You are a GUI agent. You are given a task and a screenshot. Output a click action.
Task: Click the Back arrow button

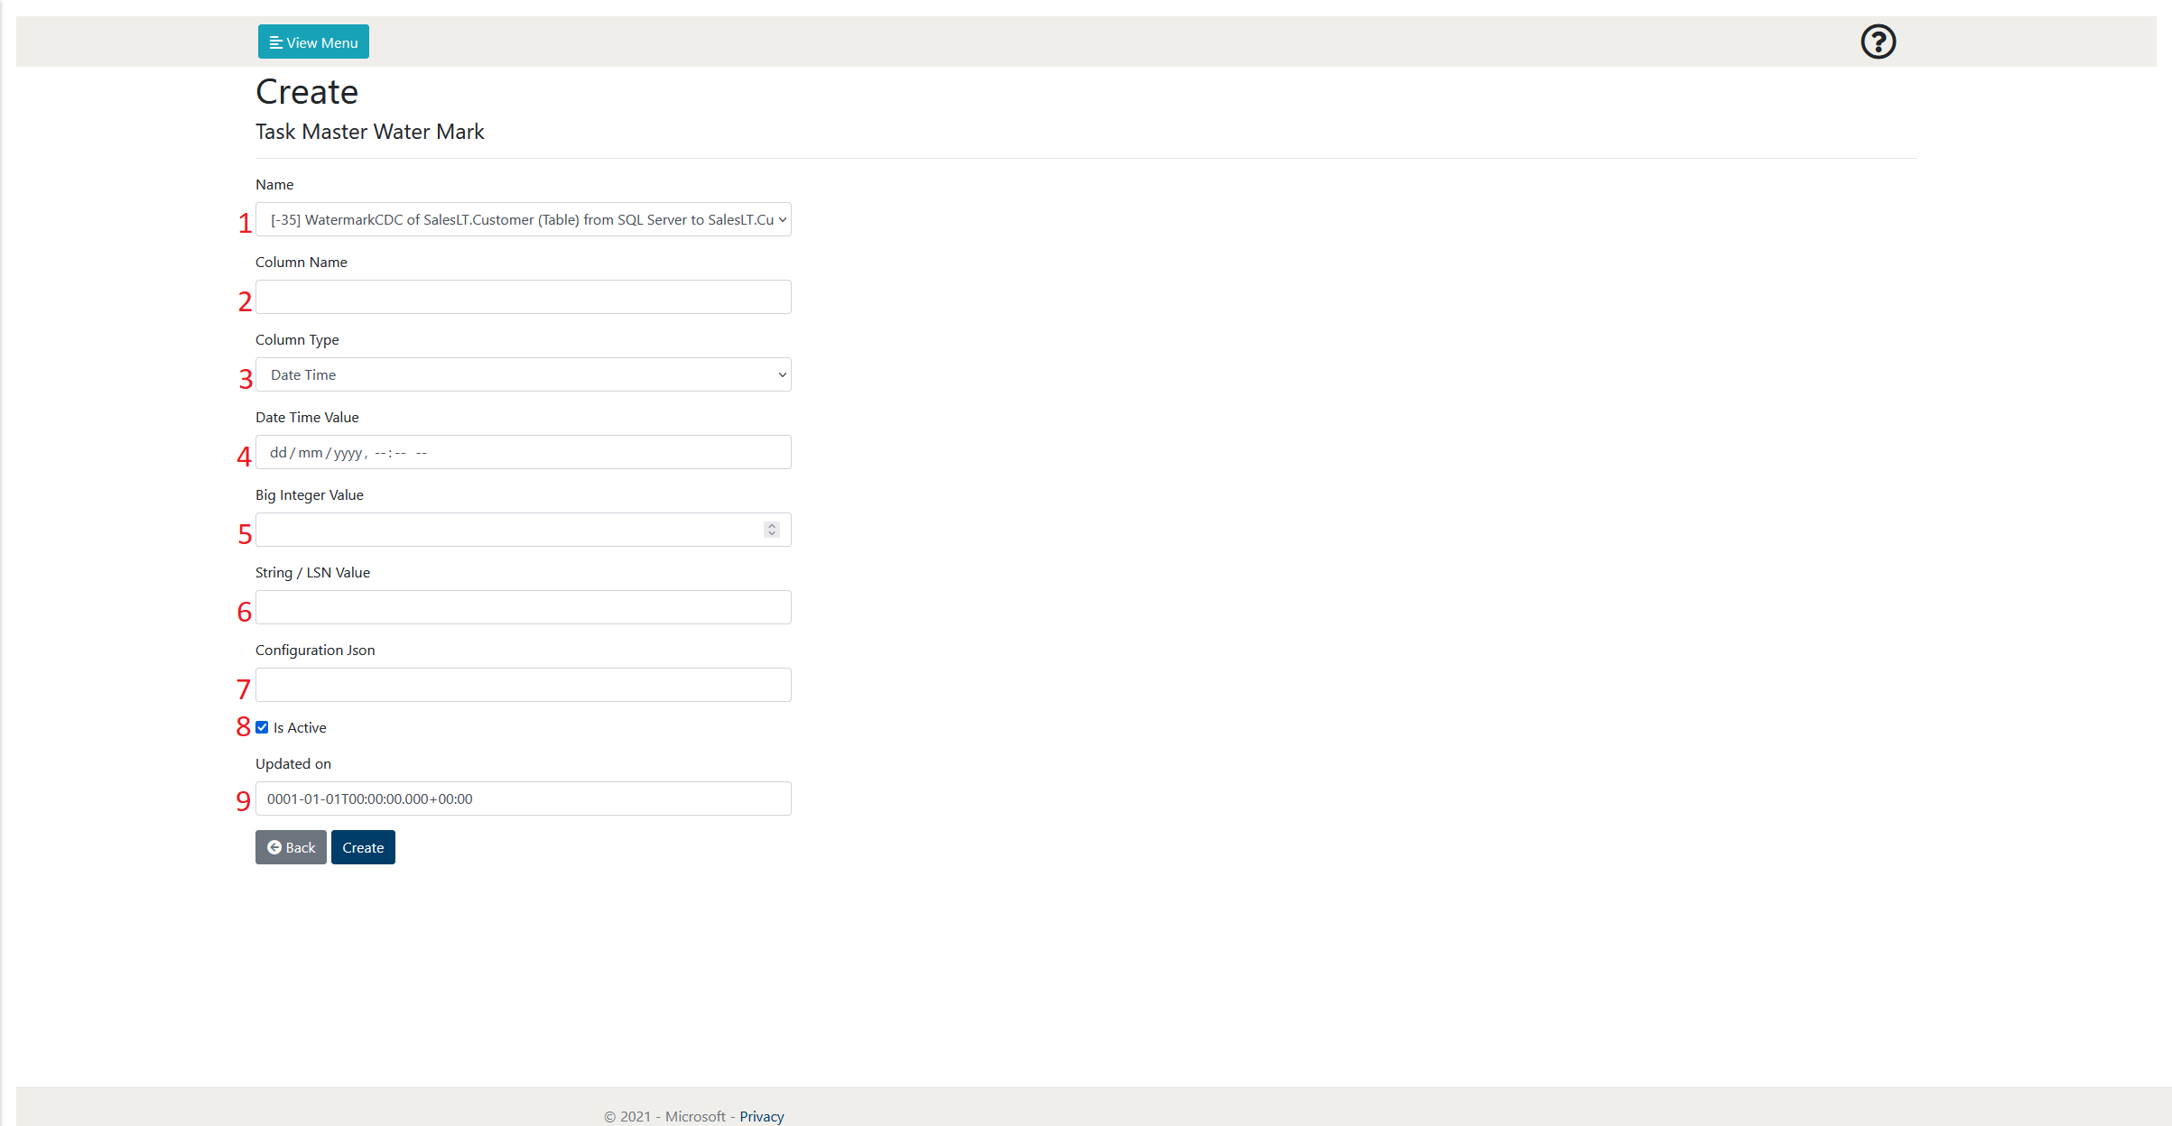[291, 847]
